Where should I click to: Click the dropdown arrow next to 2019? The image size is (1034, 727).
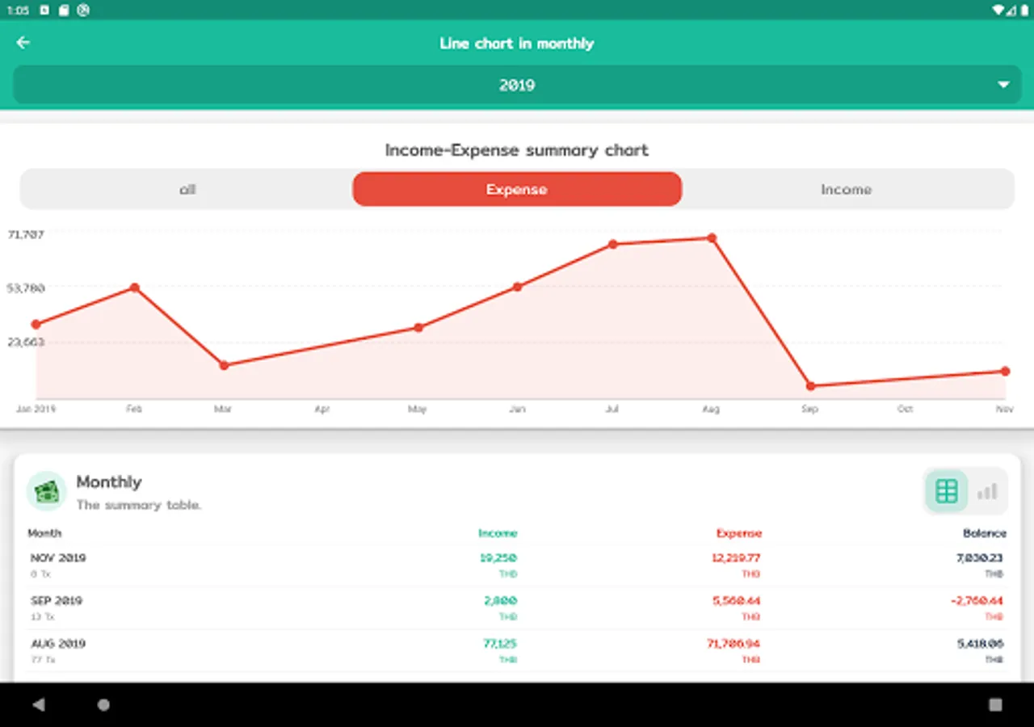point(1003,85)
